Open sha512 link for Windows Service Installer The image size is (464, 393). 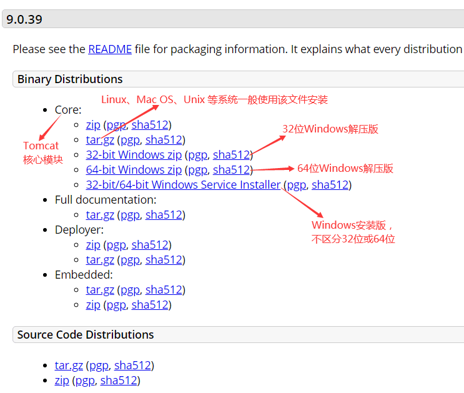click(x=330, y=185)
